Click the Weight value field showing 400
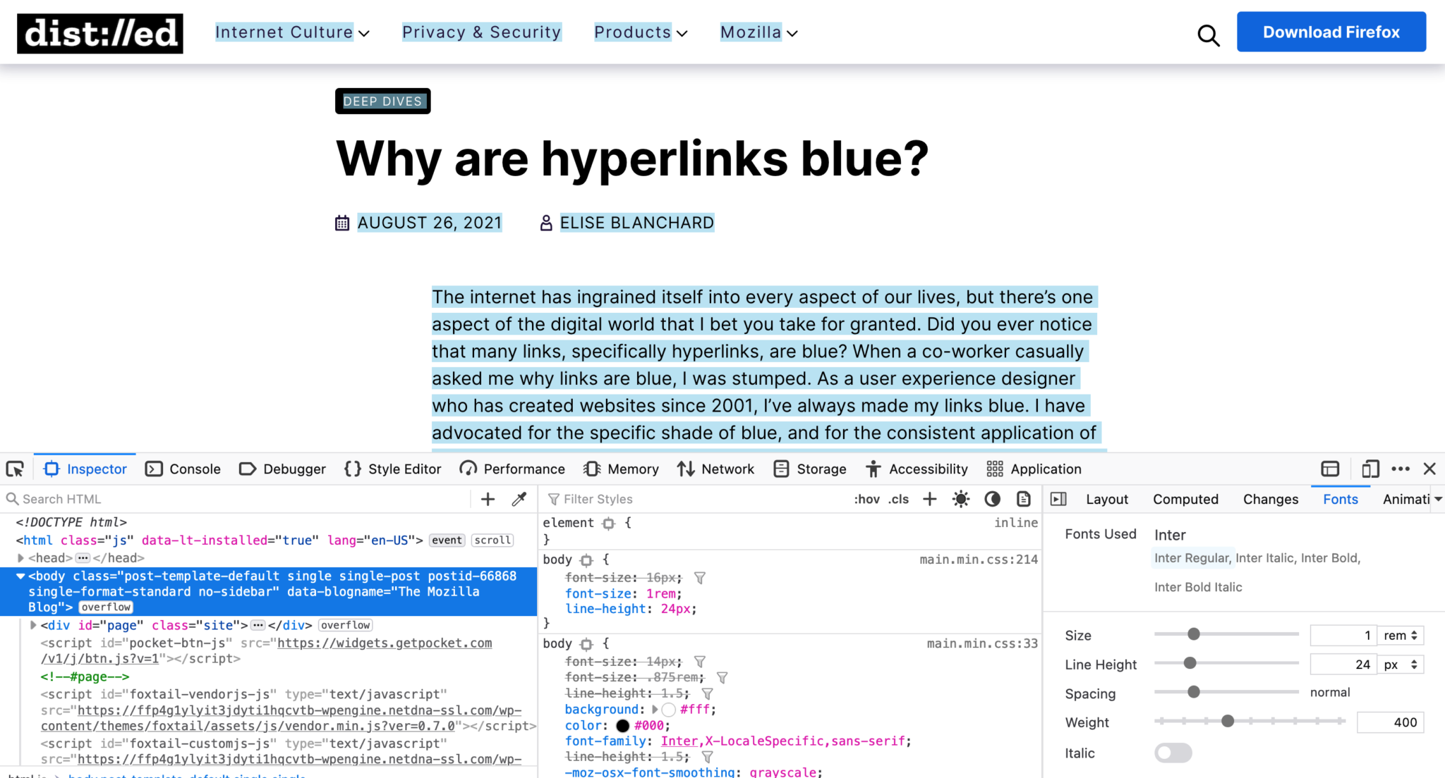1445x778 pixels. click(1390, 722)
